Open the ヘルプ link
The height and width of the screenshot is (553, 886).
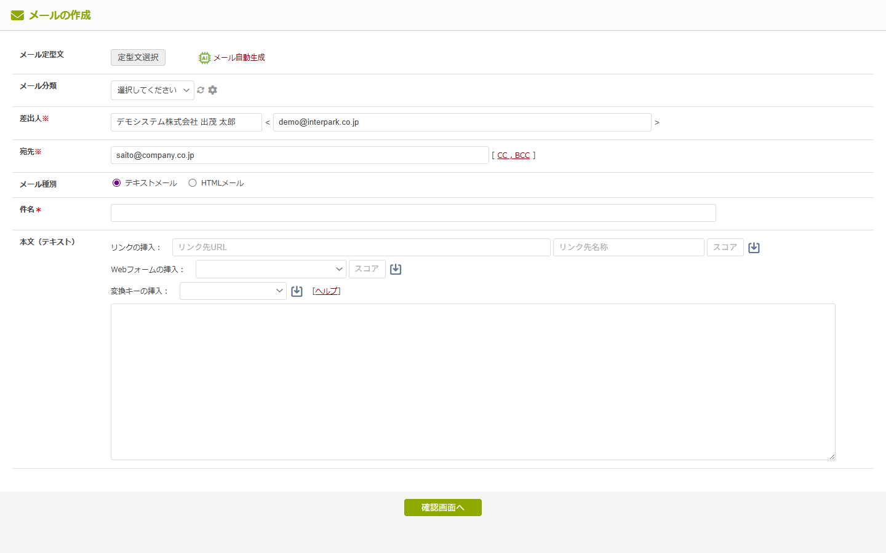tap(326, 291)
